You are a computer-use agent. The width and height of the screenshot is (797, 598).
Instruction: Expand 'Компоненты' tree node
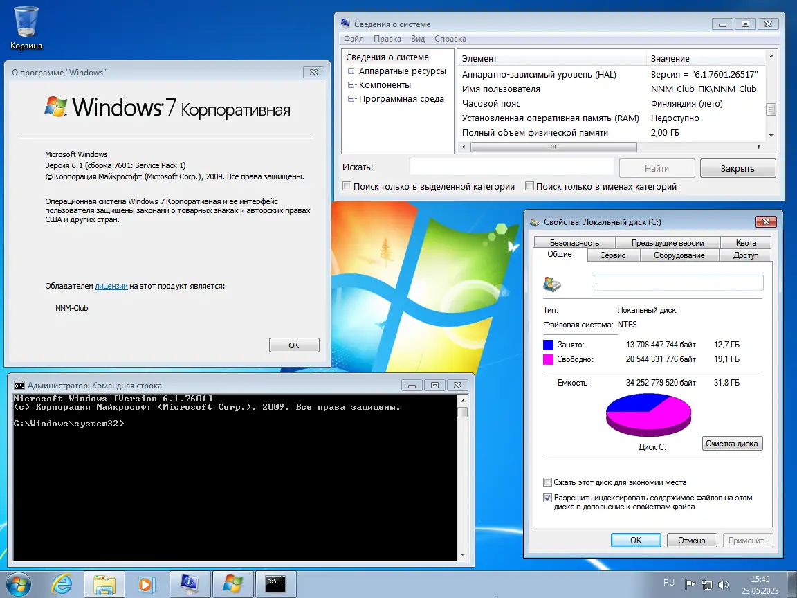point(351,85)
